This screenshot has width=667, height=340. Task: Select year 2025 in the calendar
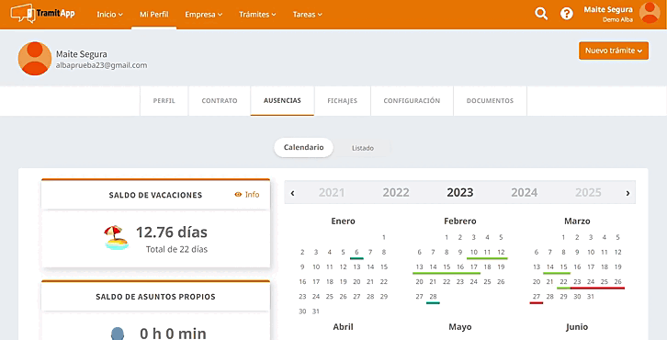click(x=588, y=193)
